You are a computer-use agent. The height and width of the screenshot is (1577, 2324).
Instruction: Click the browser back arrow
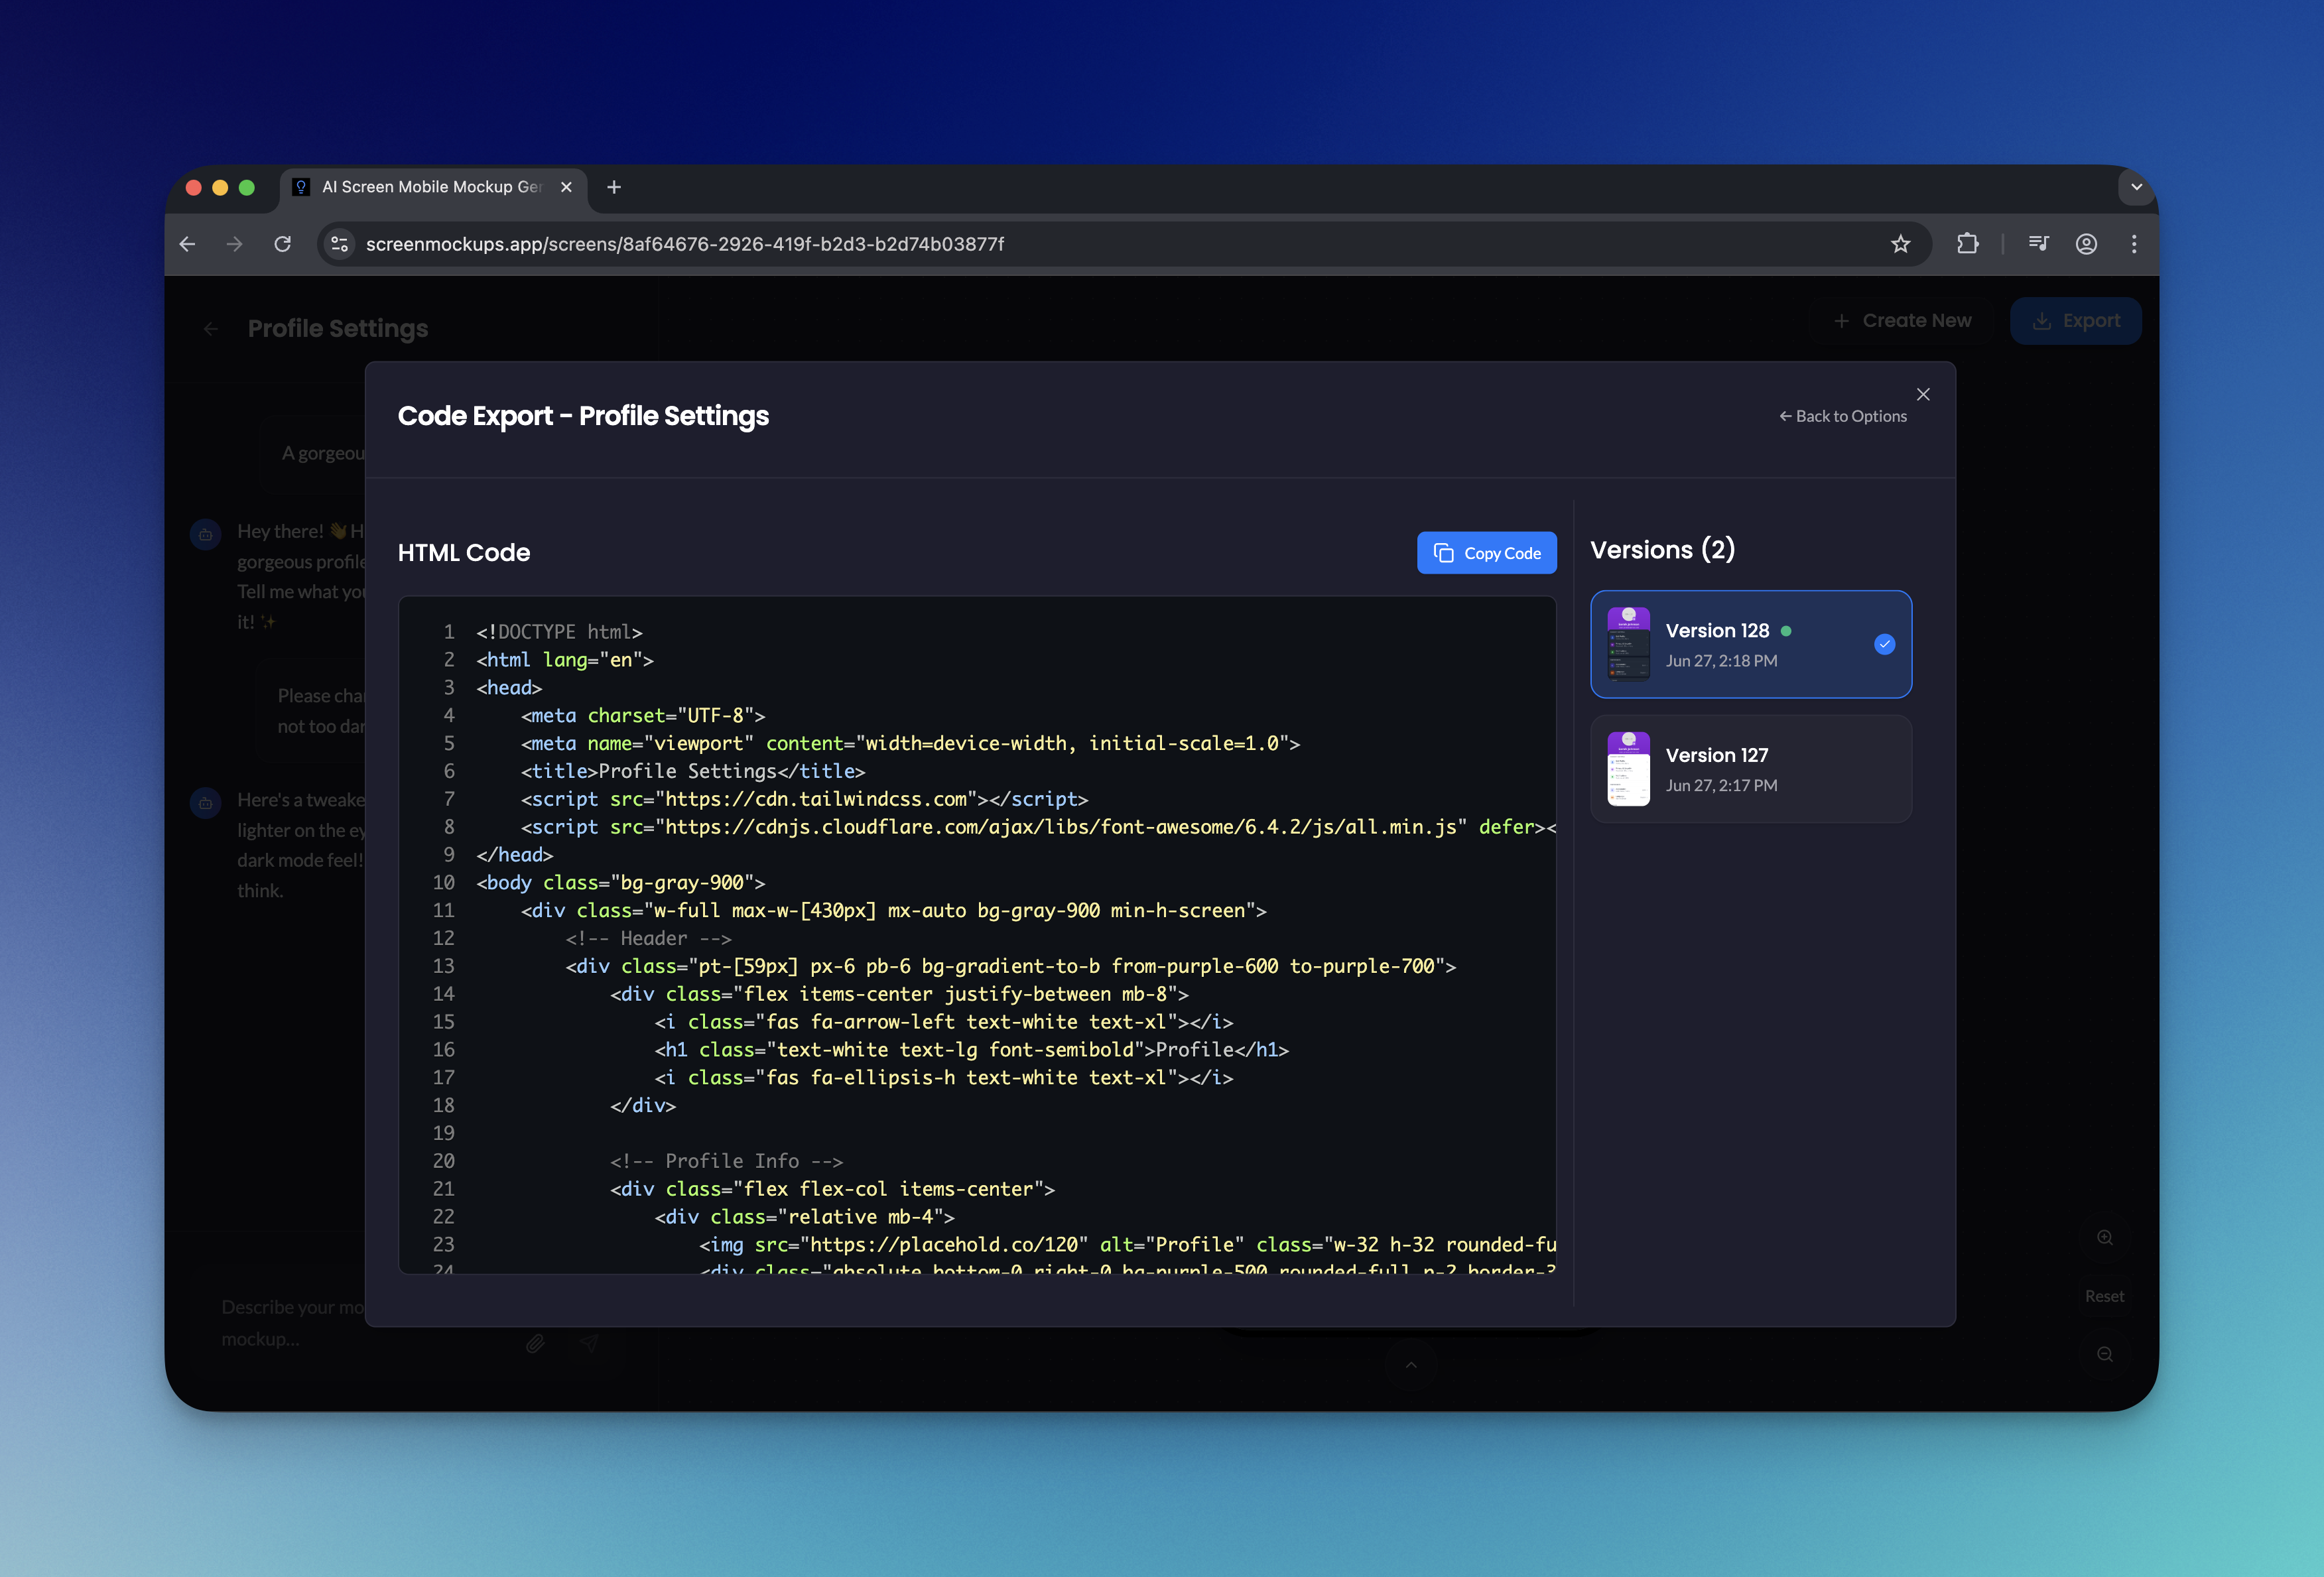(188, 244)
